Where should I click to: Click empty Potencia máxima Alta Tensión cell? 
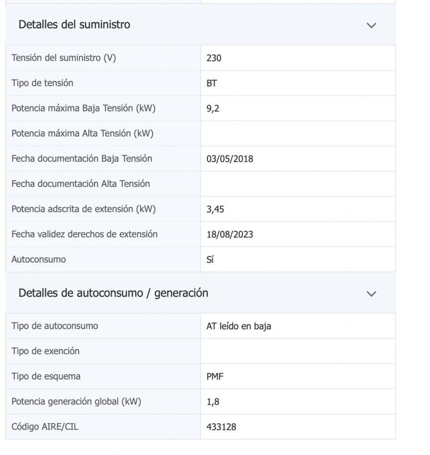pyautogui.click(x=298, y=133)
